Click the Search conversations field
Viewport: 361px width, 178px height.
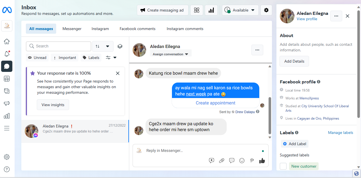[58, 46]
